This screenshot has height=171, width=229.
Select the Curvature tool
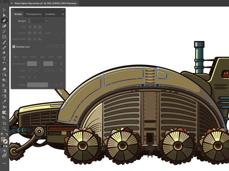[x=4, y=26]
